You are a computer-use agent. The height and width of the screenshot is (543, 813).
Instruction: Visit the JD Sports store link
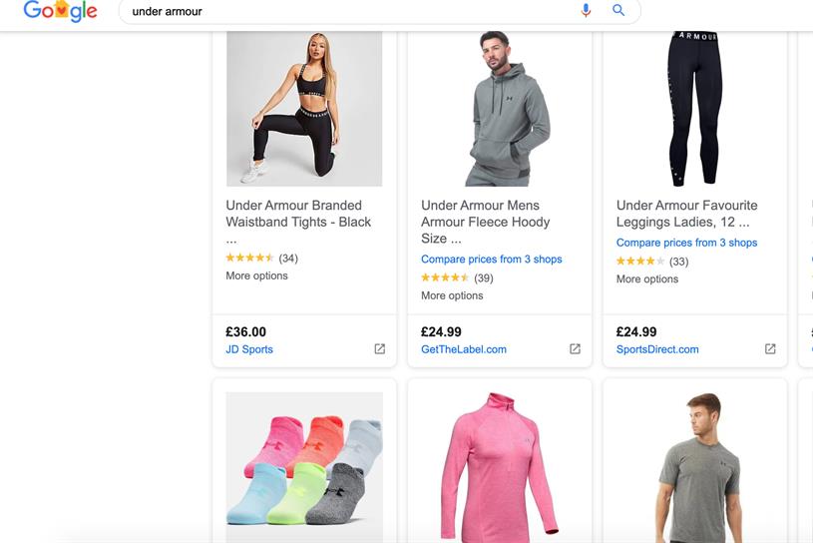tap(249, 349)
